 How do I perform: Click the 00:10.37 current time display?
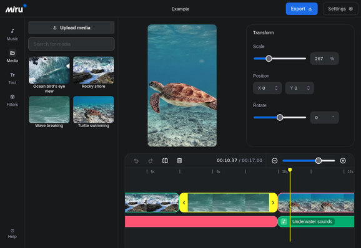(227, 161)
